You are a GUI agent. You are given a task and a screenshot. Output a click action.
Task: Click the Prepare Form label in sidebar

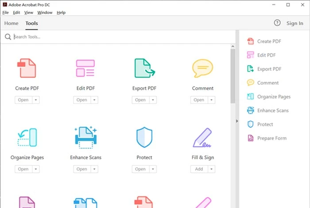[272, 138]
